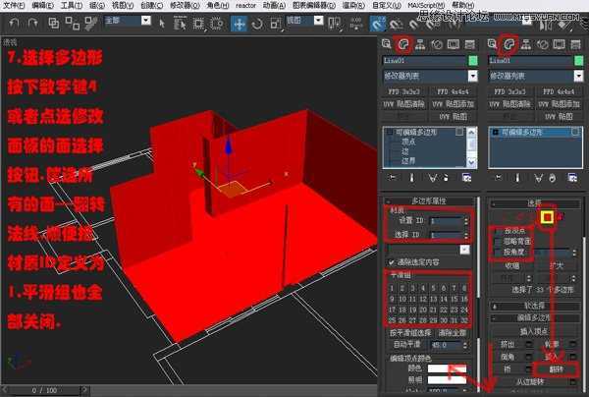Viewport: 589px width, 397px height.
Task: Click the Redo arrow in main toolbar
Action: coord(33,24)
